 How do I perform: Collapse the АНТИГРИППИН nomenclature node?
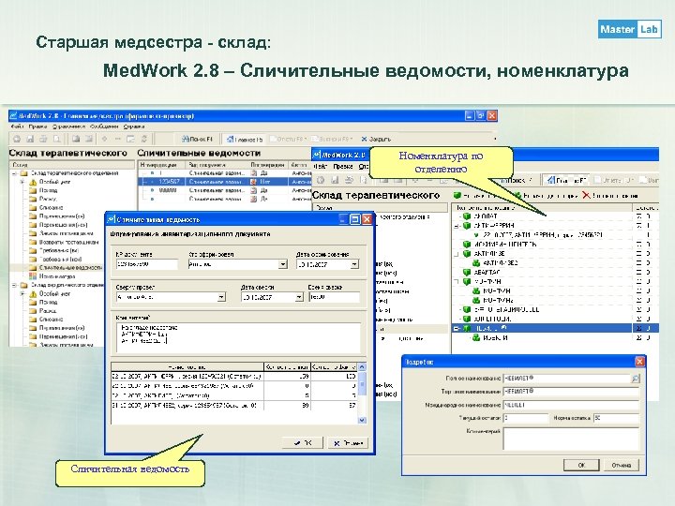(x=457, y=226)
